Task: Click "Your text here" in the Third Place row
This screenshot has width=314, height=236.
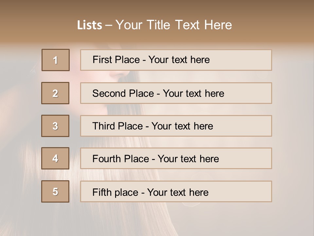Action: tap(182, 126)
